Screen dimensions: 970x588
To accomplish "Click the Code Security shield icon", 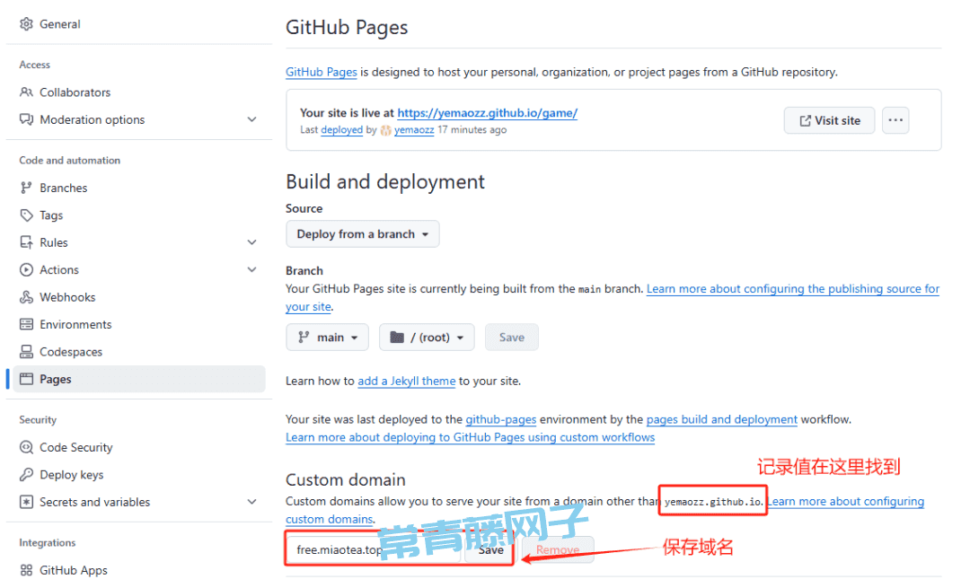I will (x=26, y=447).
